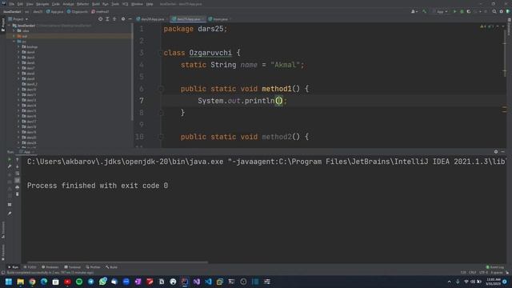This screenshot has width=512, height=288.
Task: Hide the Run panel minus icon
Action: click(503, 151)
